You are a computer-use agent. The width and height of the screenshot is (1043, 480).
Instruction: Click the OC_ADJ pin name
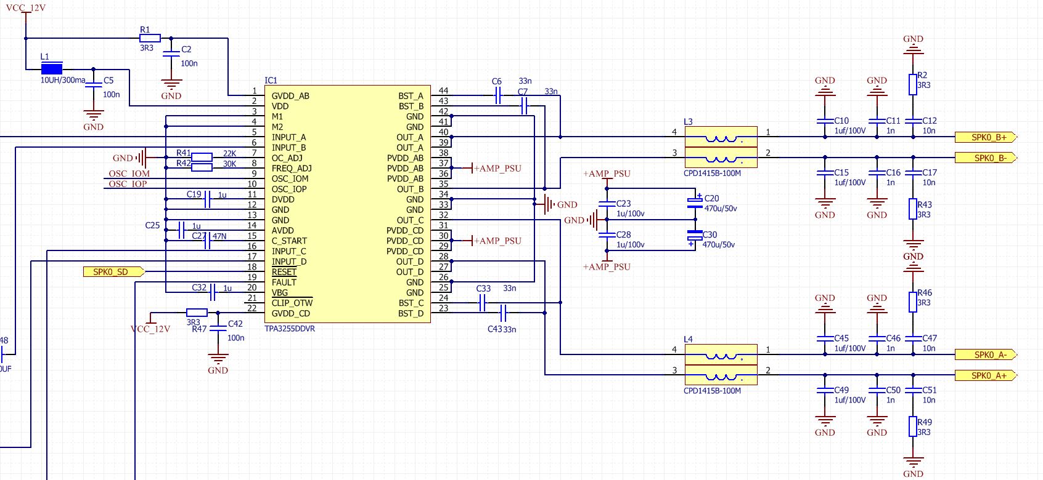point(287,158)
